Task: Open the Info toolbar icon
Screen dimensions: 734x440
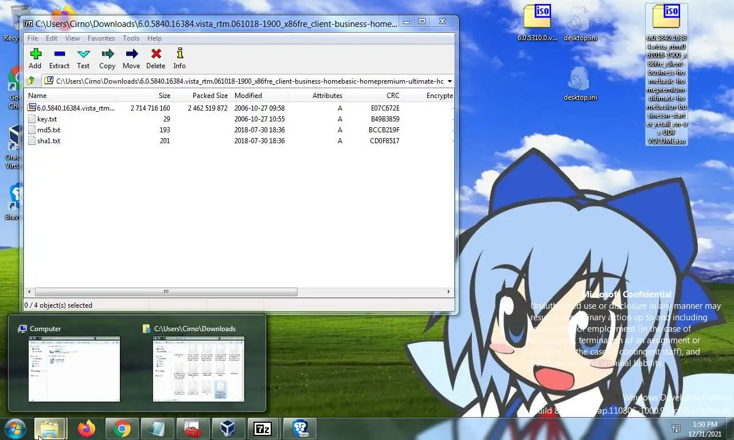Action: point(179,58)
